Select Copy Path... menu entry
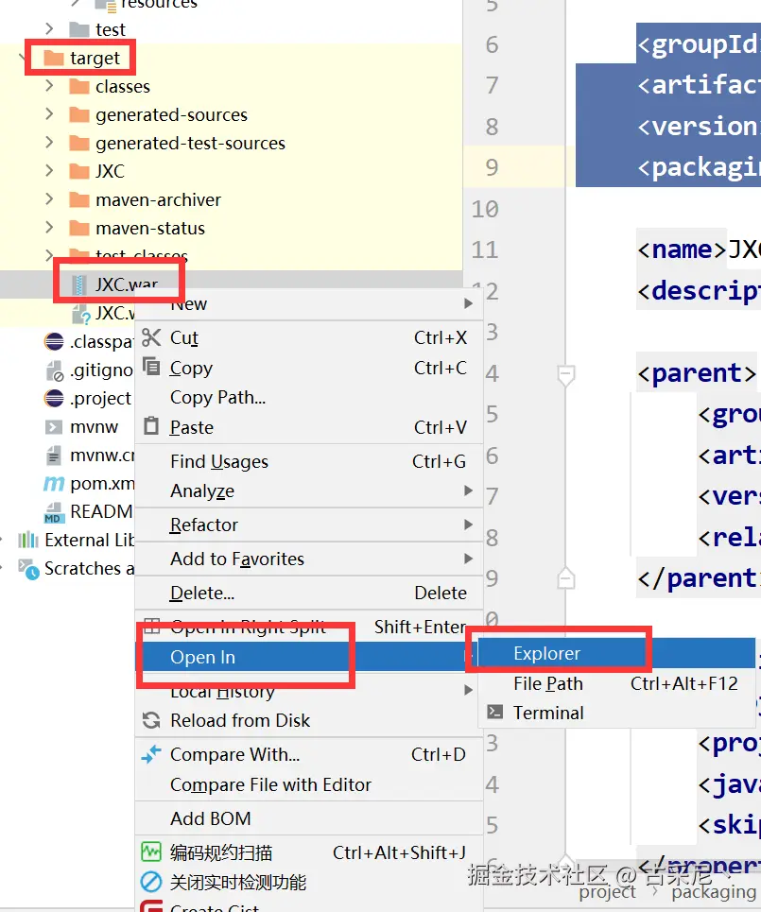The image size is (761, 912). click(309, 397)
